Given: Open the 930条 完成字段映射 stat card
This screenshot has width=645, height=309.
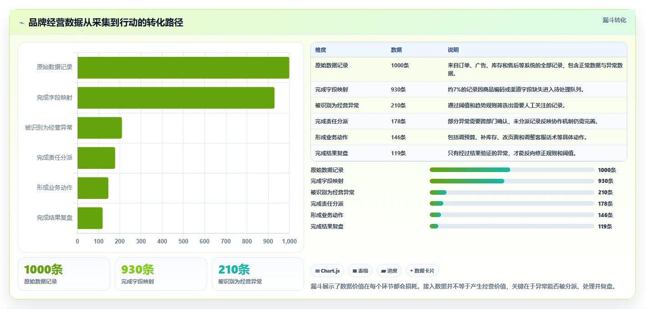Looking at the screenshot, I should [x=161, y=274].
